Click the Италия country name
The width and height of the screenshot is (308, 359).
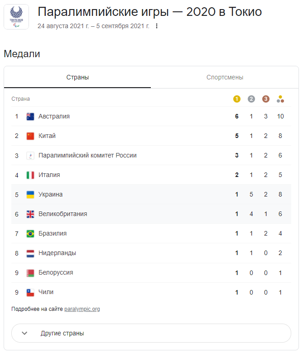49,175
